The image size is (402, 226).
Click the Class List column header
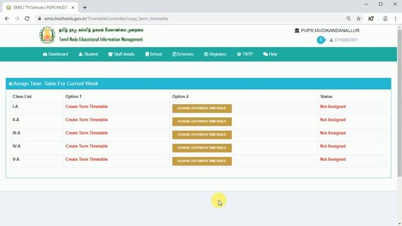tap(22, 97)
